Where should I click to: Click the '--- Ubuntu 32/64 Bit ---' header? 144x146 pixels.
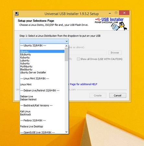pos(42,45)
